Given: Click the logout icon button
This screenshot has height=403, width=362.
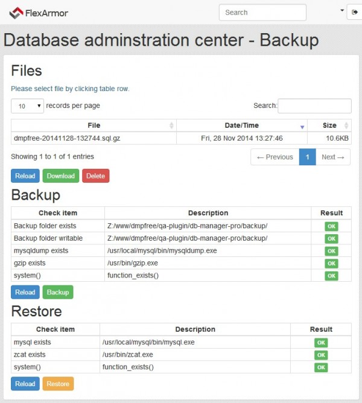Looking at the screenshot, I should [352, 12].
